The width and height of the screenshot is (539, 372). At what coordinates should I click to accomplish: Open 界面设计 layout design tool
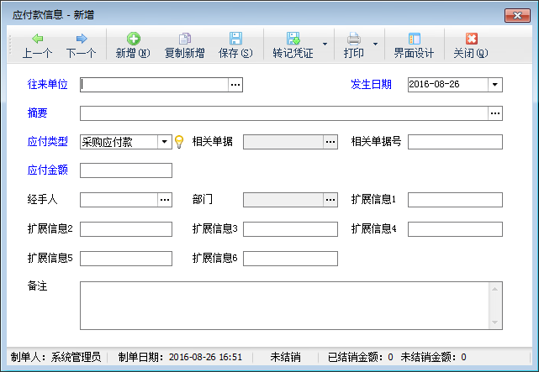point(414,45)
